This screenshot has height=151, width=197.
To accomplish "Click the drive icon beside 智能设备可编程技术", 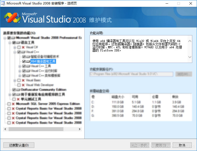I will [x=28, y=57].
